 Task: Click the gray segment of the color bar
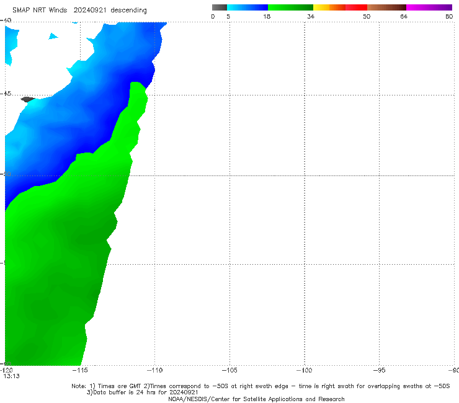point(220,7)
